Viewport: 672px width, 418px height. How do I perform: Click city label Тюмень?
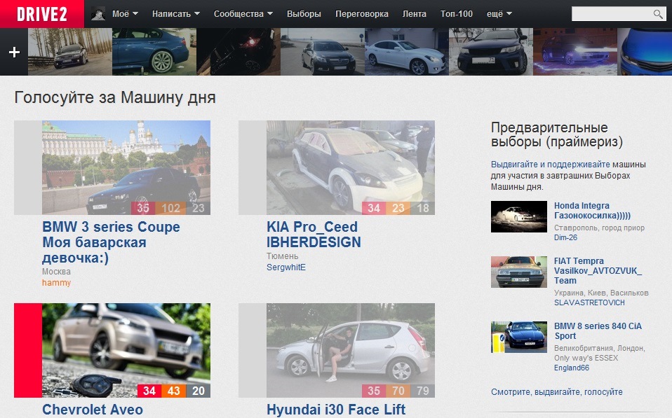pos(283,256)
